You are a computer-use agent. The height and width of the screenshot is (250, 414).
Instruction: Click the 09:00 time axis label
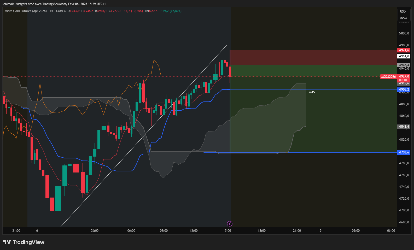(164, 231)
